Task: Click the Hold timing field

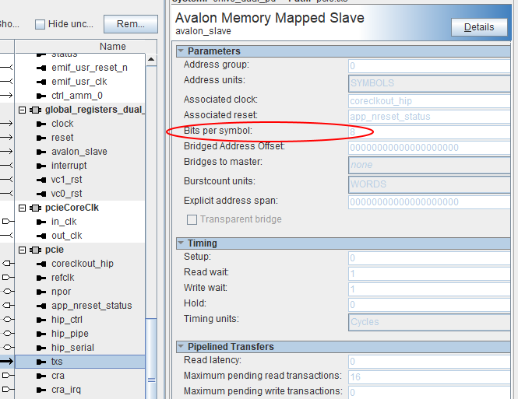Action: click(429, 304)
